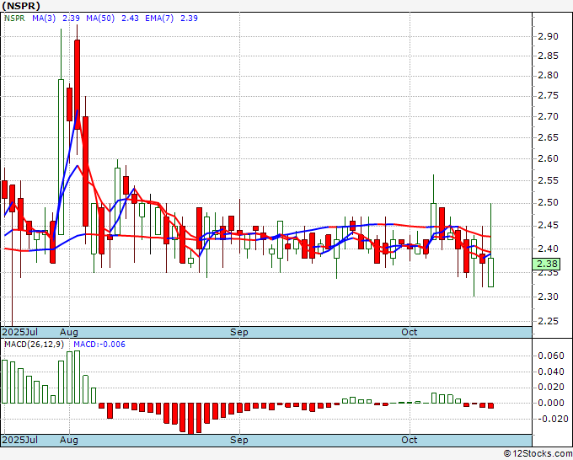This screenshot has height=460, width=573.
Task: Click the last green candlestick on the chart
Action: [491, 272]
